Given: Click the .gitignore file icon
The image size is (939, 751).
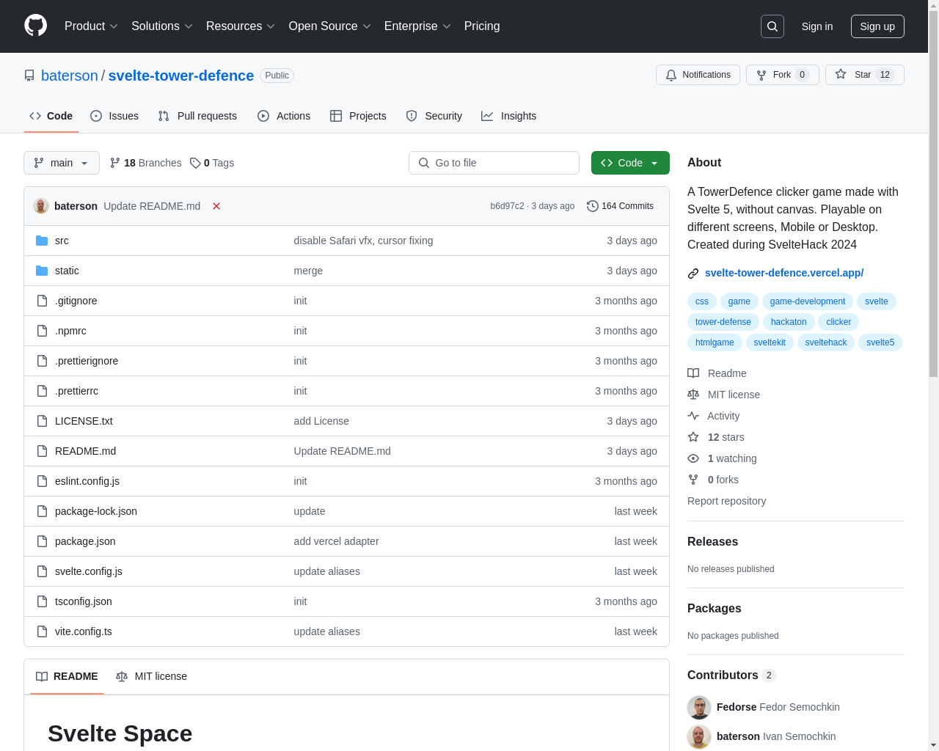Looking at the screenshot, I should click(x=42, y=301).
